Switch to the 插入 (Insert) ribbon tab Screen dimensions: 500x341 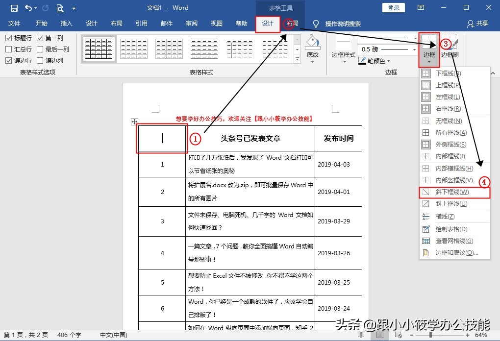coord(67,23)
